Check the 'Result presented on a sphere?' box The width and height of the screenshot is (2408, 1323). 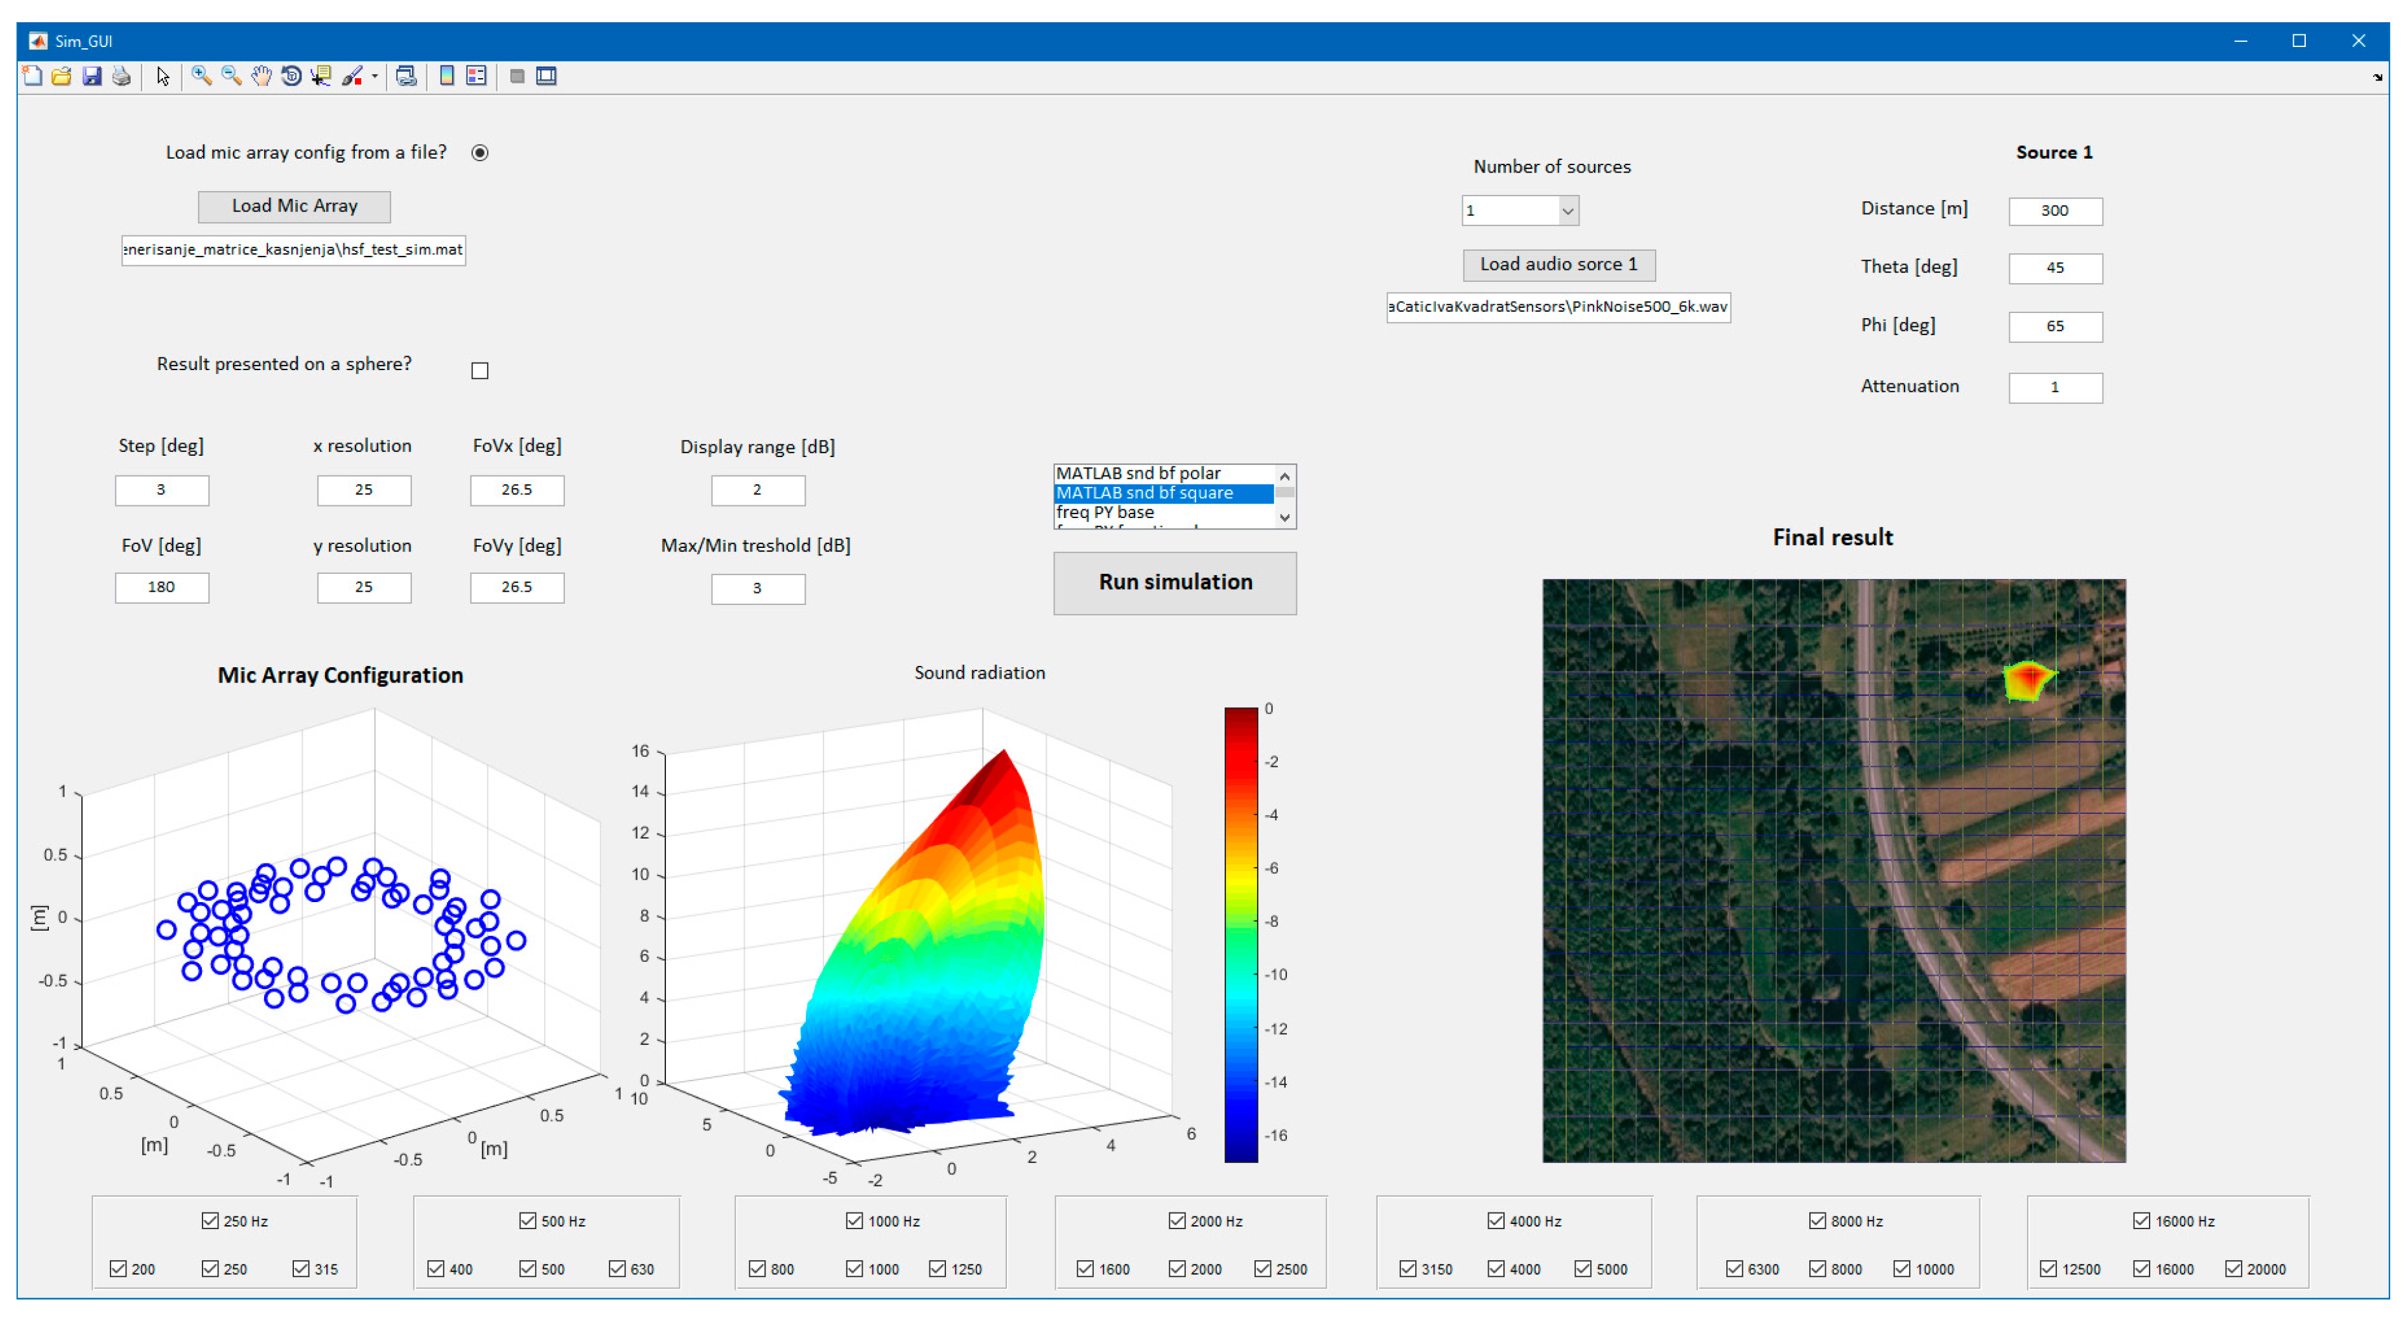tap(479, 370)
